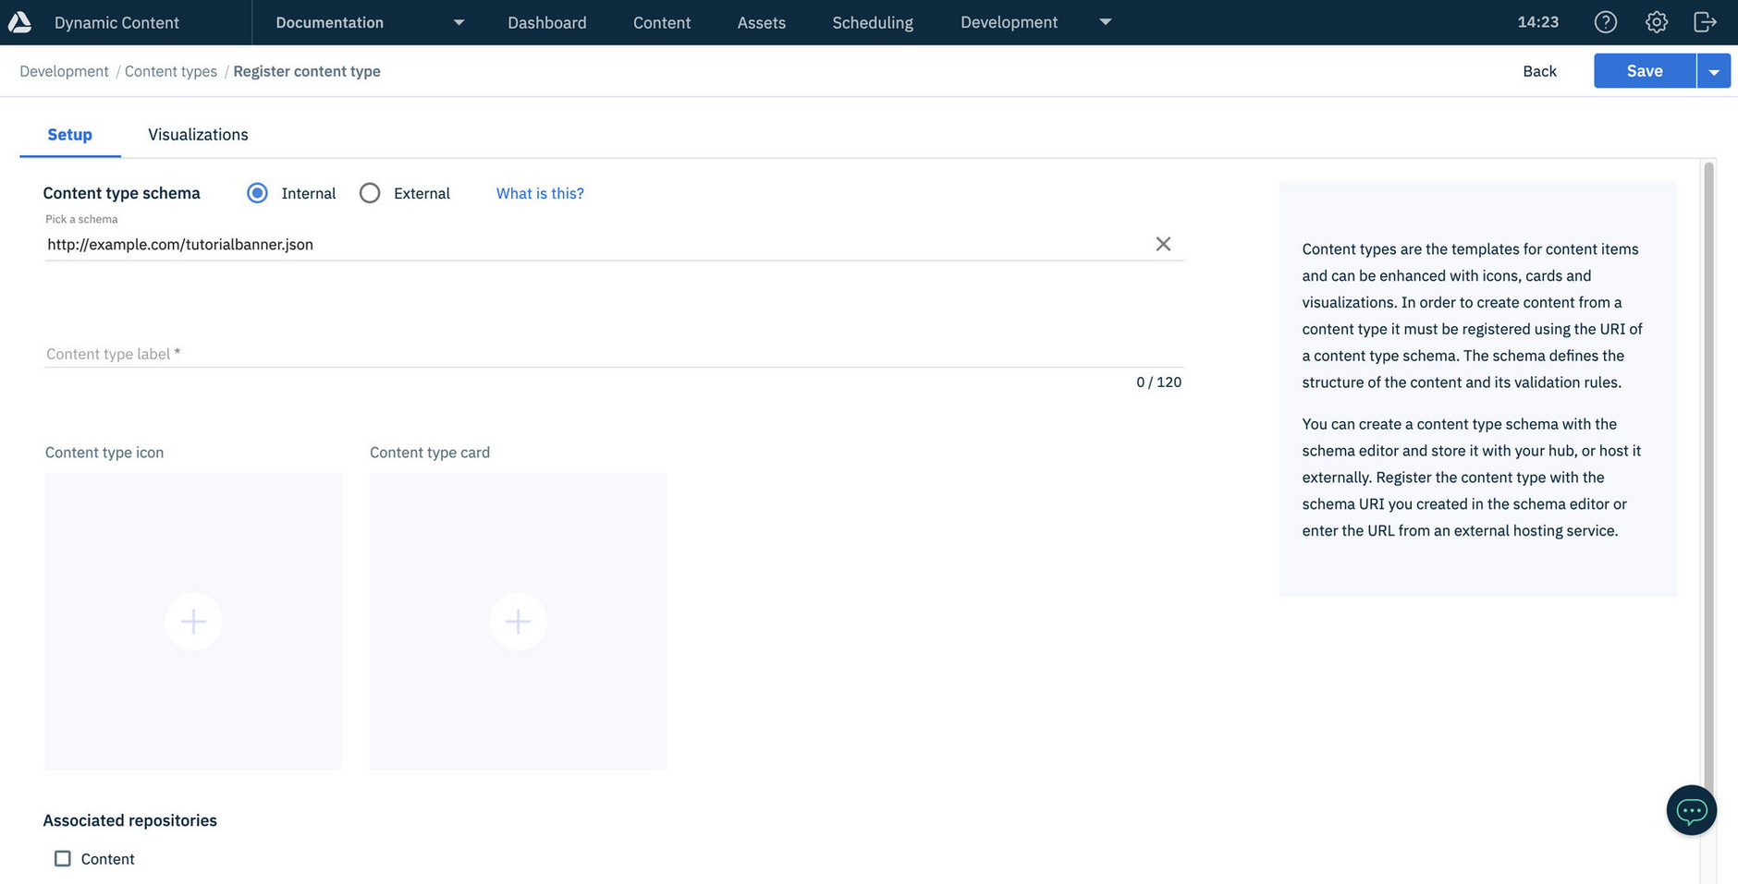Click the Save button
Viewport: 1738px width, 884px height.
point(1645,71)
